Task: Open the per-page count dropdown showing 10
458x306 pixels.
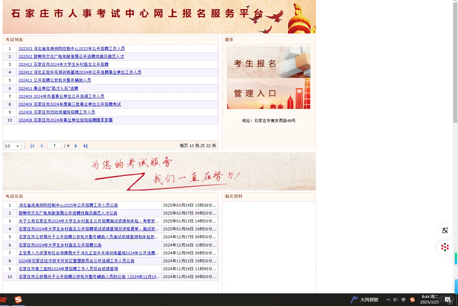Action: point(12,146)
